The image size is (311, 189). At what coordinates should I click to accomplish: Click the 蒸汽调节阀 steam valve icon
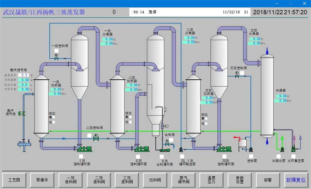(23, 113)
